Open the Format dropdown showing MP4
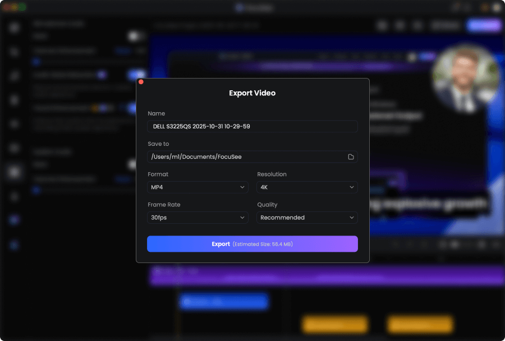The image size is (505, 341). click(198, 187)
